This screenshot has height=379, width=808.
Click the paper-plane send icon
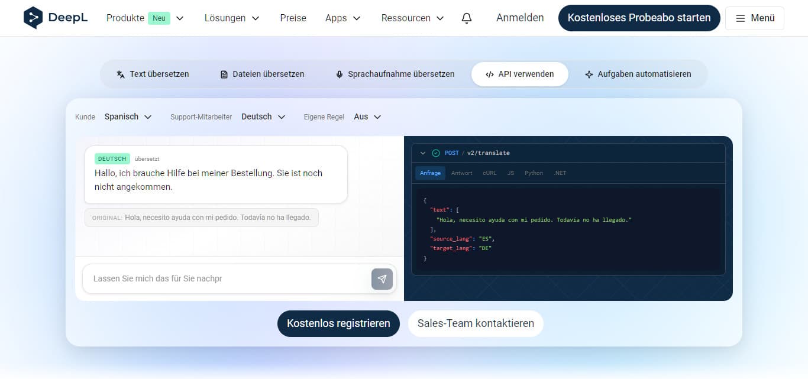click(x=382, y=278)
